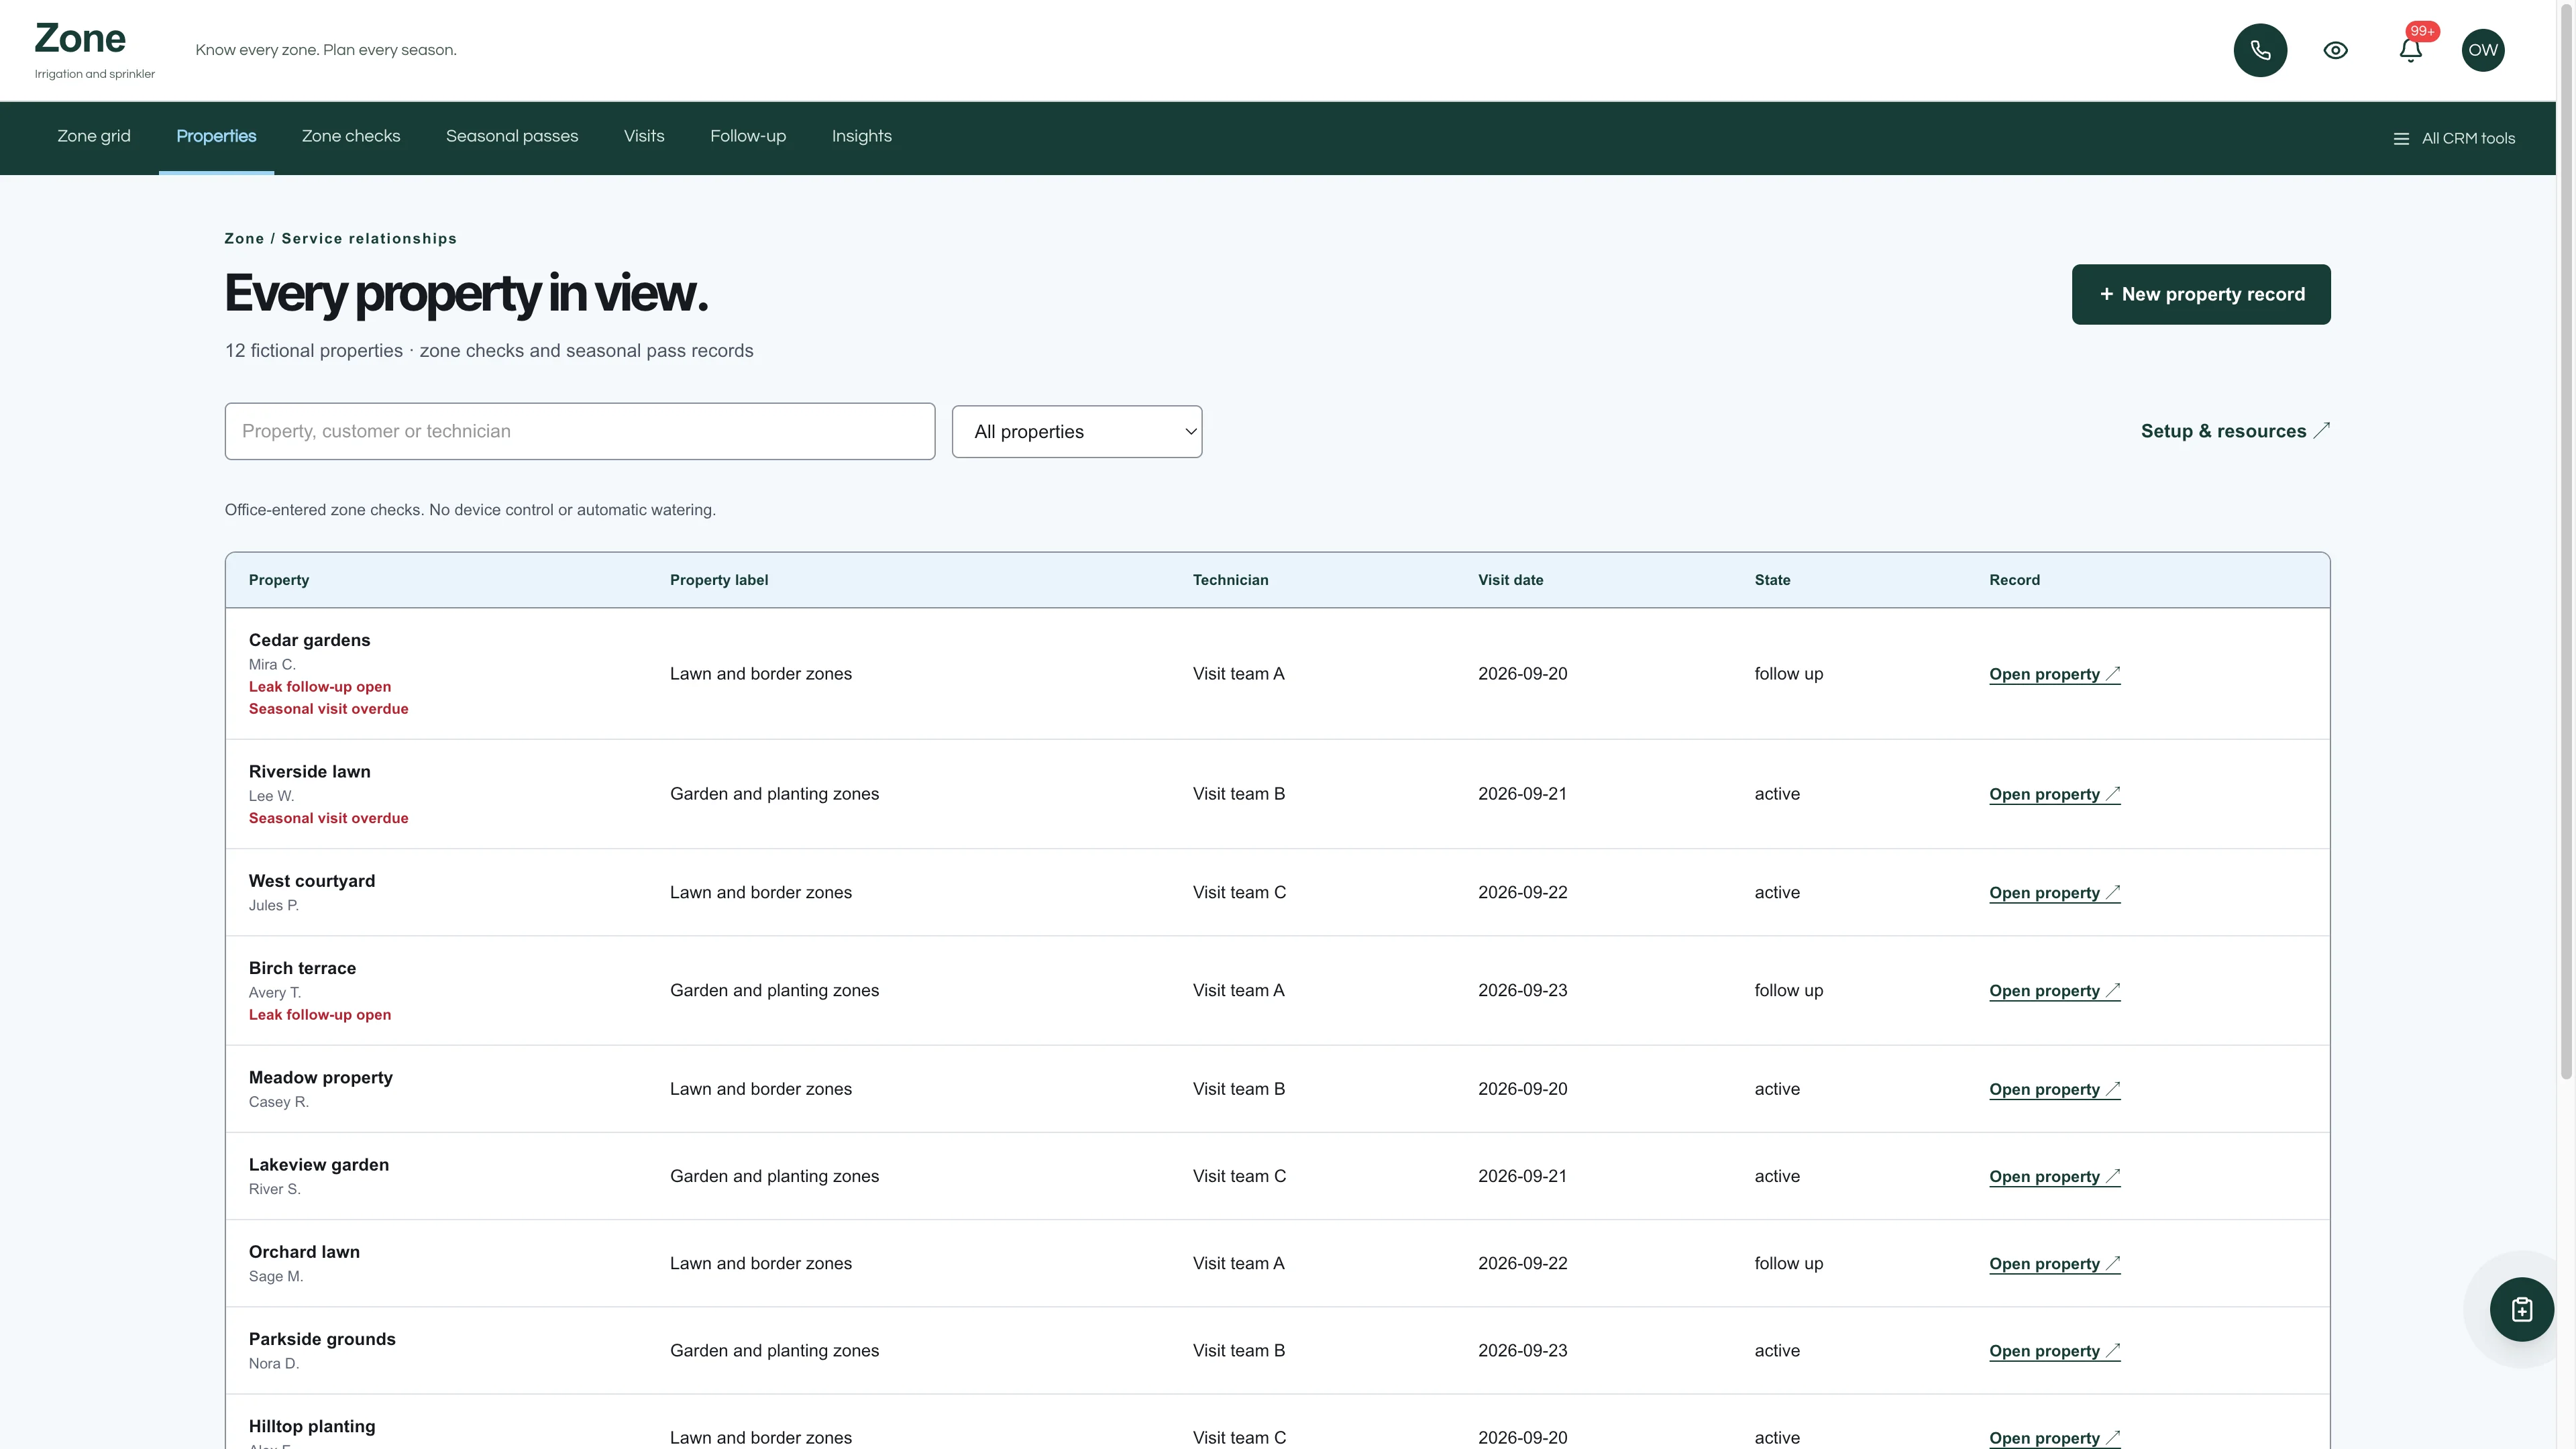
Task: Open the notifications bell with 99+ badge
Action: click(x=2411, y=50)
